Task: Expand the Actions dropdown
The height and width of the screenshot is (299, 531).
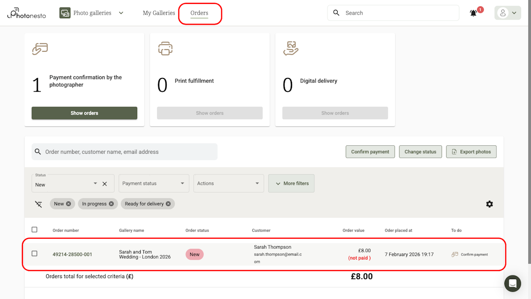Action: coord(228,183)
